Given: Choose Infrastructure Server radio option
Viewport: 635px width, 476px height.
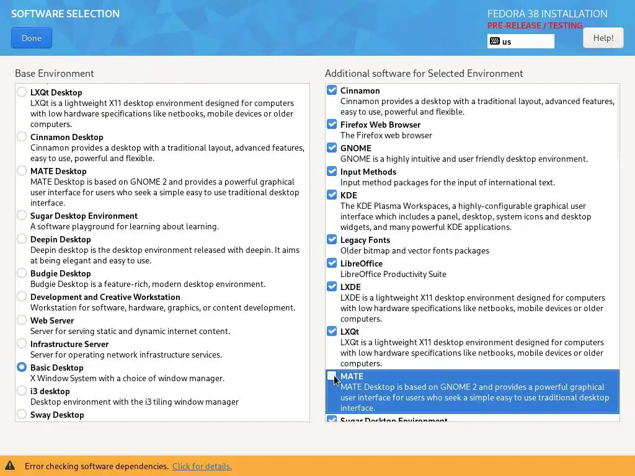Looking at the screenshot, I should [22, 343].
